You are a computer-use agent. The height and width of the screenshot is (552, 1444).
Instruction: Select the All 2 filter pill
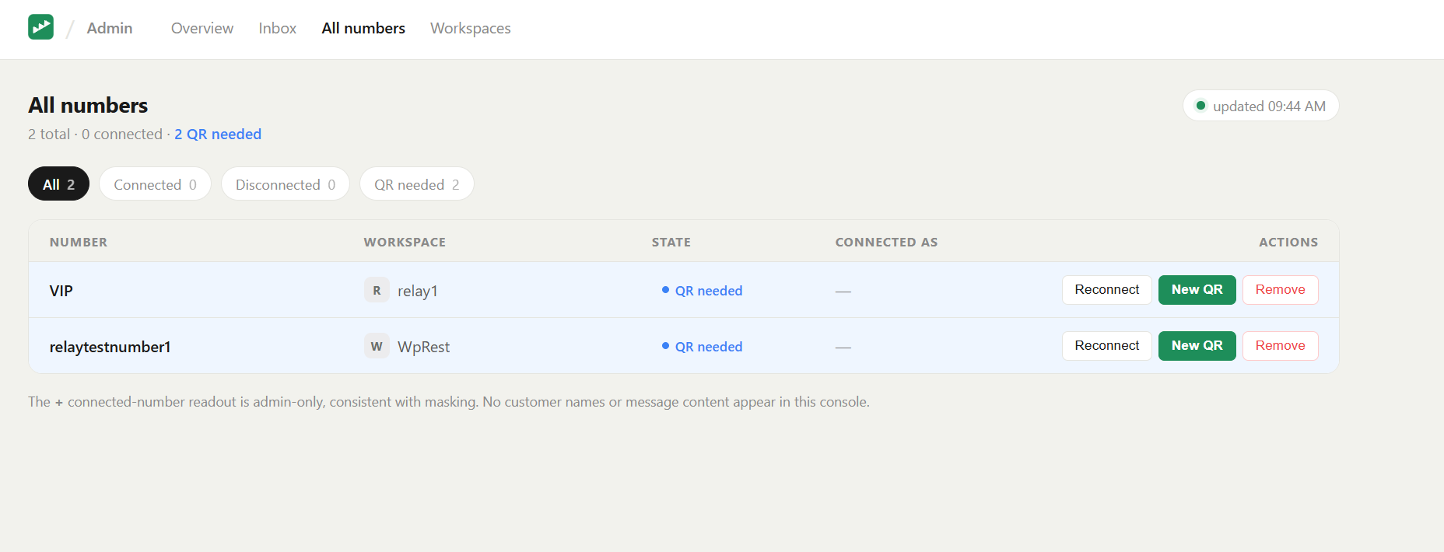pyautogui.click(x=58, y=184)
